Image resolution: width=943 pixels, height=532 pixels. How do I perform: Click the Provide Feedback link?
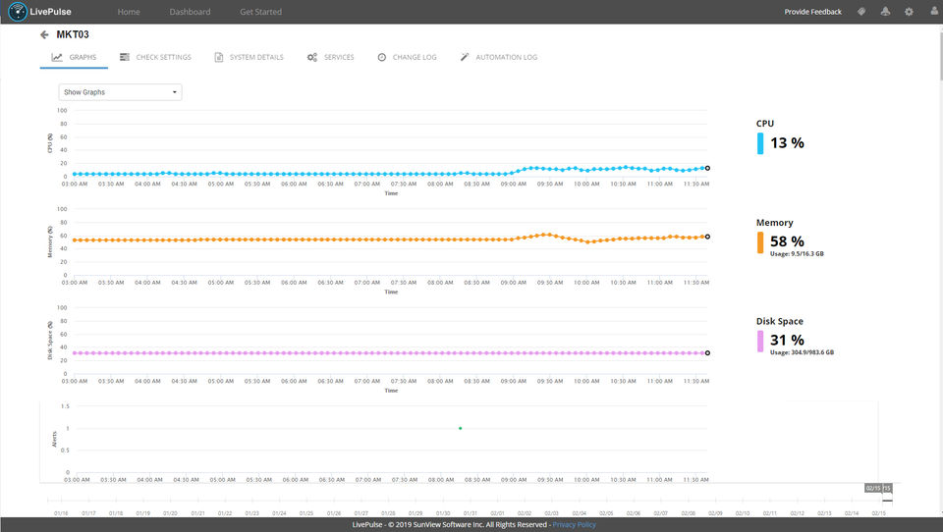click(x=812, y=12)
